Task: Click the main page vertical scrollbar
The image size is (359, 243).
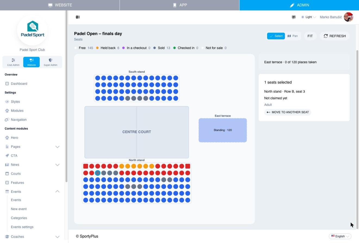Action: 357,140
